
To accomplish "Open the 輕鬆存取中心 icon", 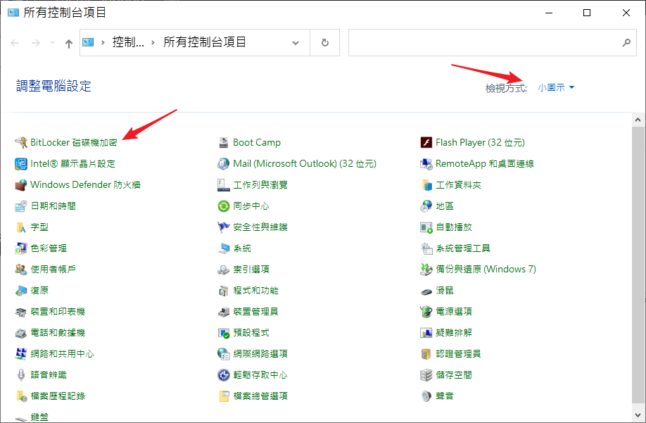I will tap(224, 375).
